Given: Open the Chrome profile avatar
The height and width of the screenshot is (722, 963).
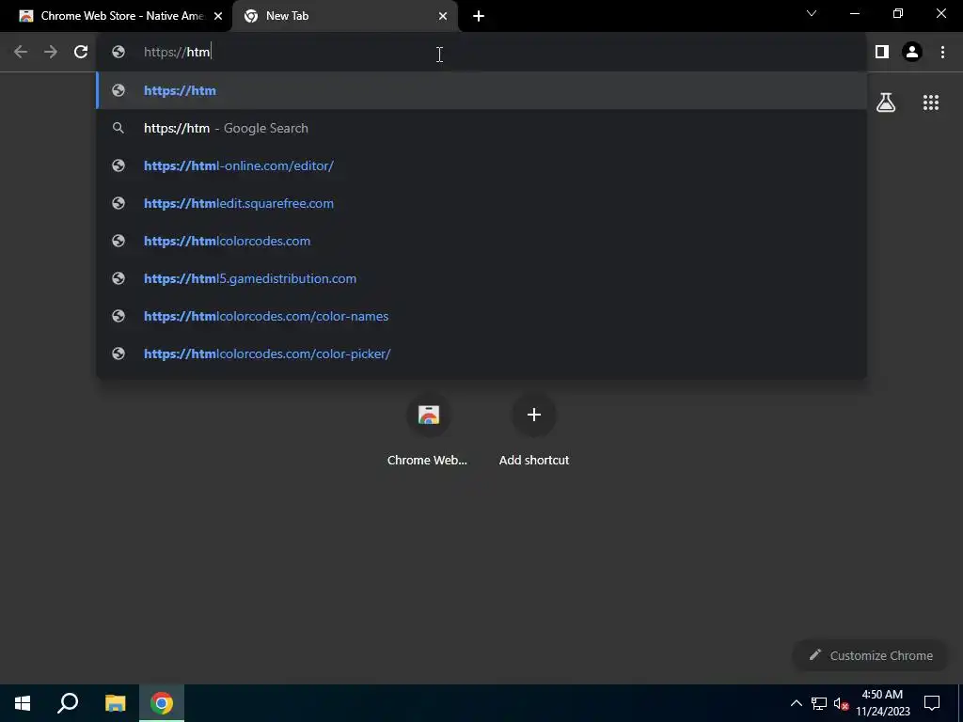Looking at the screenshot, I should point(912,53).
